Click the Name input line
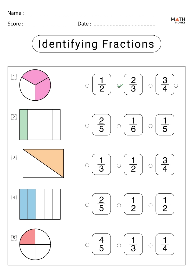Screen dimensions: 193x273 (x=90, y=14)
